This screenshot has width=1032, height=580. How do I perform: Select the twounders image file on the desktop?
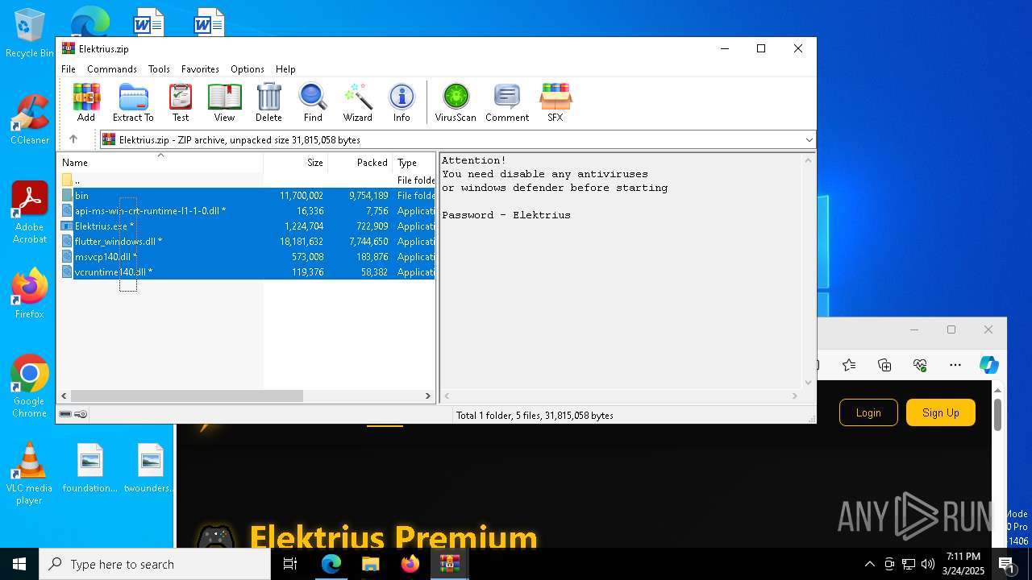pos(150,468)
